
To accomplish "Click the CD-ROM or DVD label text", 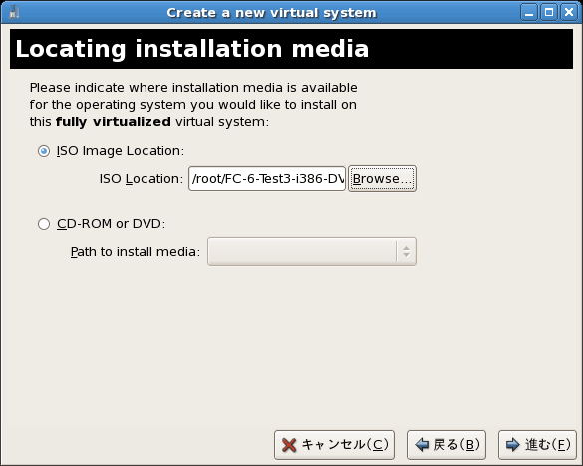I will tap(111, 223).
